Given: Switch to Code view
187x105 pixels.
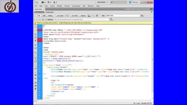Looking at the screenshot, I should [x=38, y=15].
